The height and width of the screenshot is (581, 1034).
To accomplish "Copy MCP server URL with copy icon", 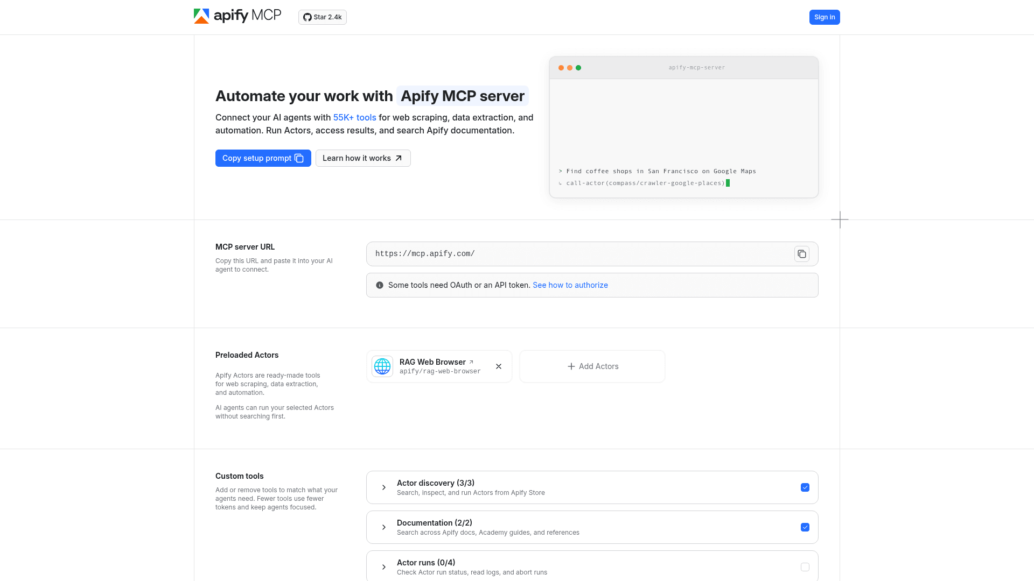I will pos(802,254).
